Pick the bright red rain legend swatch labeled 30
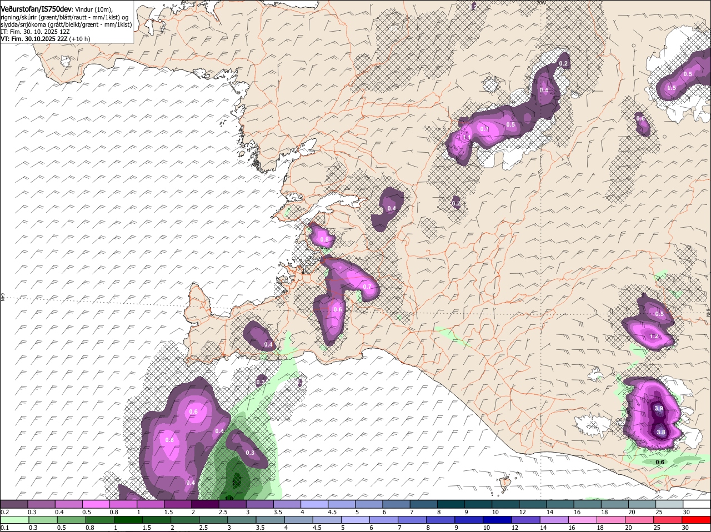Screen dimensions: 711x532 [697, 520]
